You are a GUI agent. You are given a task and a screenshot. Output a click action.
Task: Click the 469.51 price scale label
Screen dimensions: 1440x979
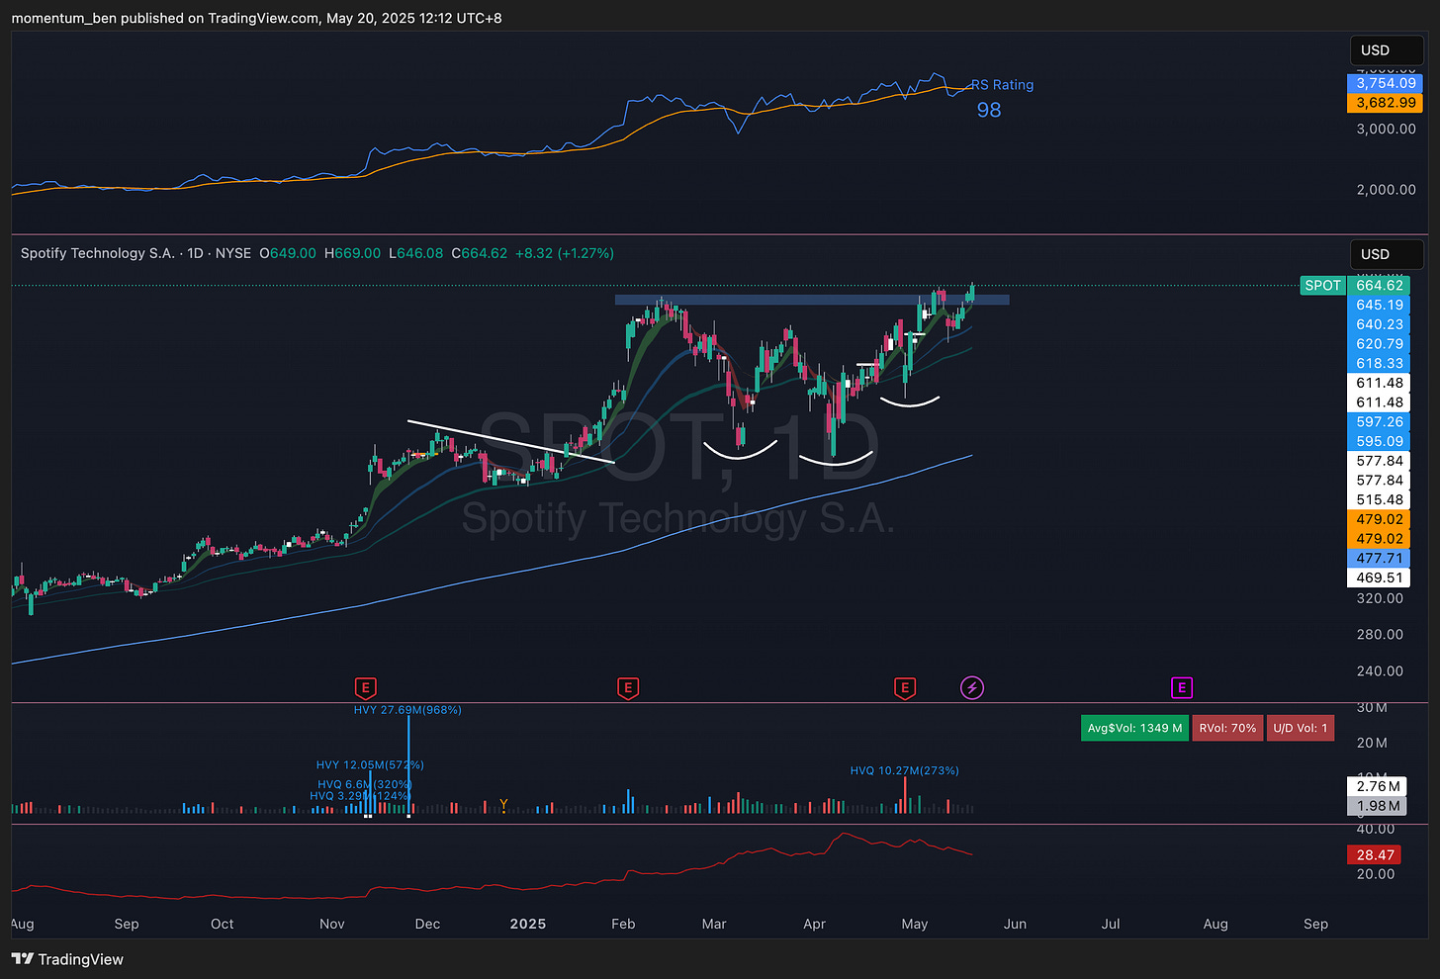1379,578
